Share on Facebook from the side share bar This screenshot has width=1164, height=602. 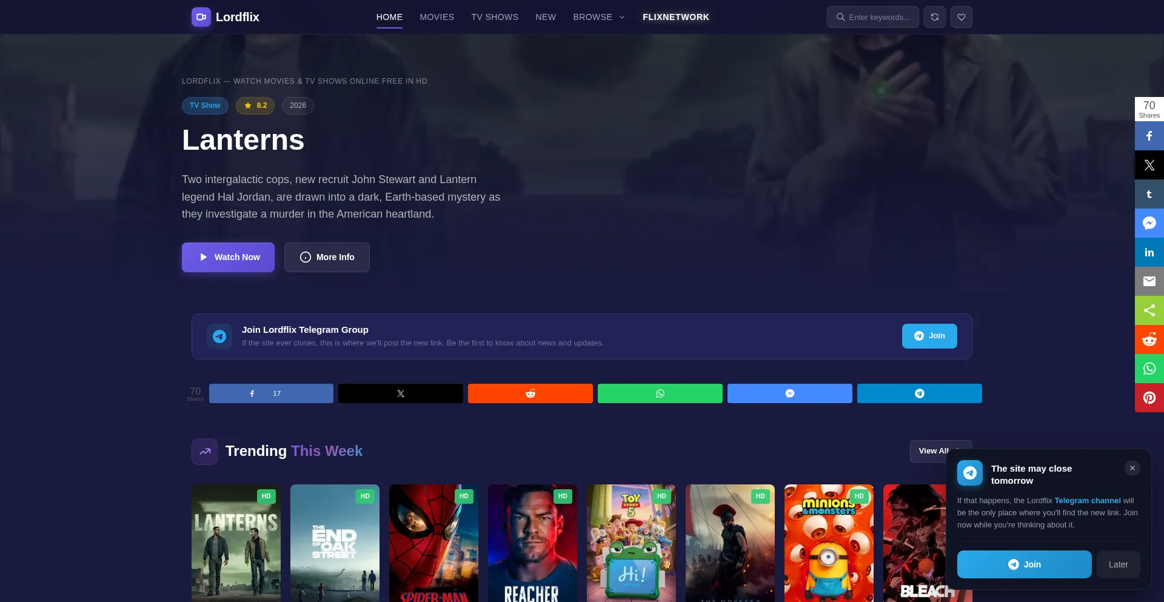point(1149,136)
